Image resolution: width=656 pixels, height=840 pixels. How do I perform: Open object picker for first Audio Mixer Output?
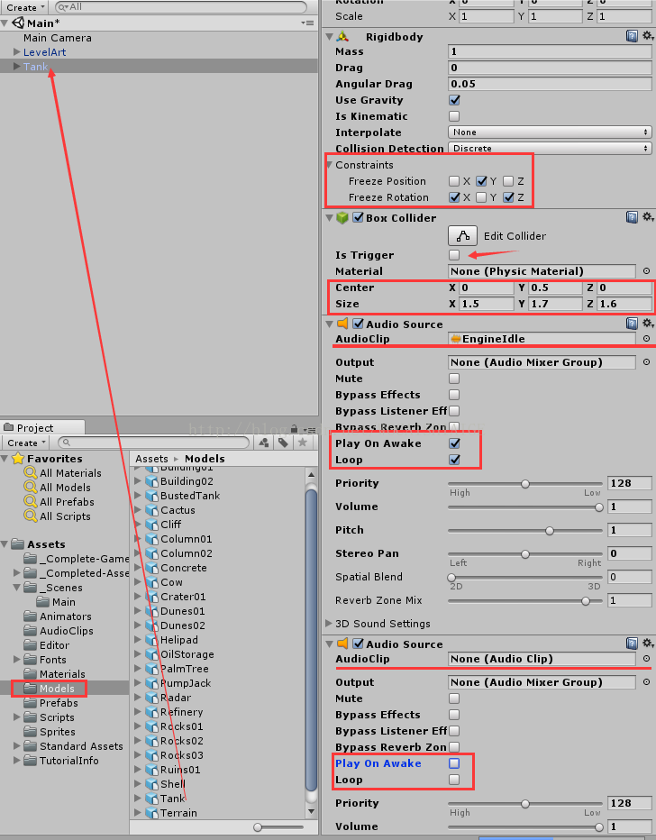[x=646, y=362]
